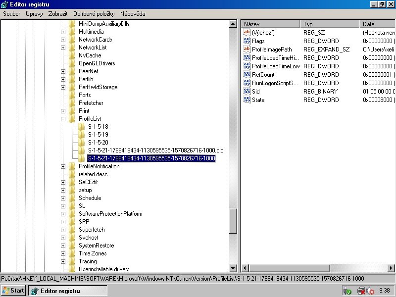Open the Oblíbené položky menu
396x297 pixels.
click(x=94, y=14)
